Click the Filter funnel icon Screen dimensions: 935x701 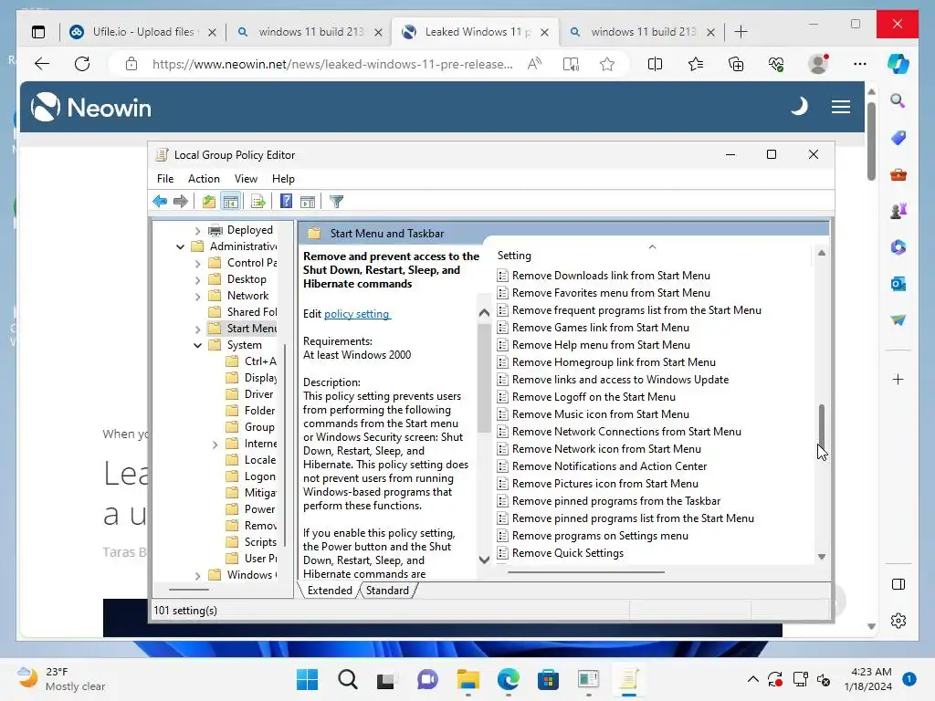coord(336,202)
